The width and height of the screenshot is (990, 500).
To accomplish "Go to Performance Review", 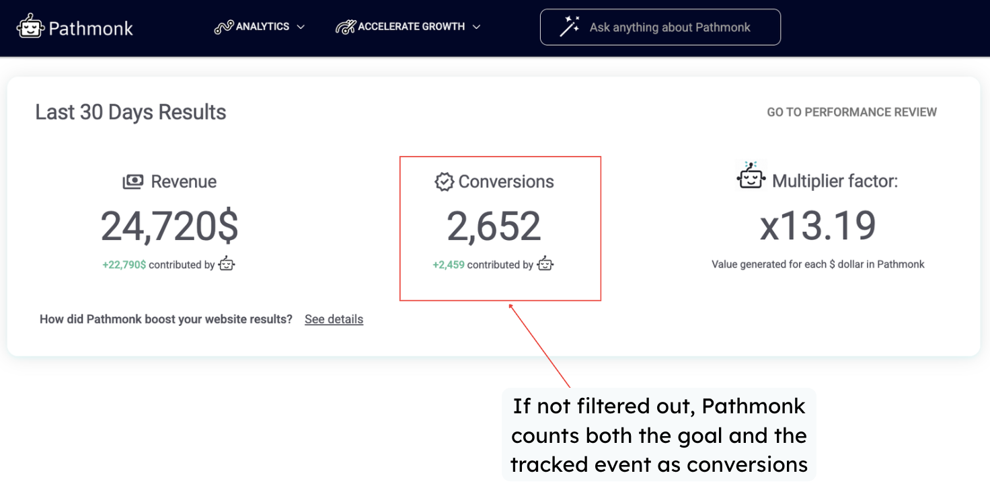I will coord(851,112).
